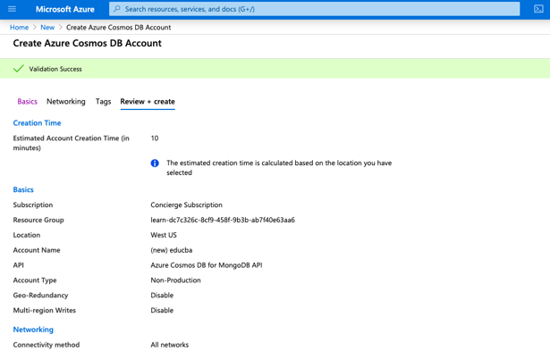Click the Multi-region Writes label
The width and height of the screenshot is (550, 351).
(x=44, y=311)
